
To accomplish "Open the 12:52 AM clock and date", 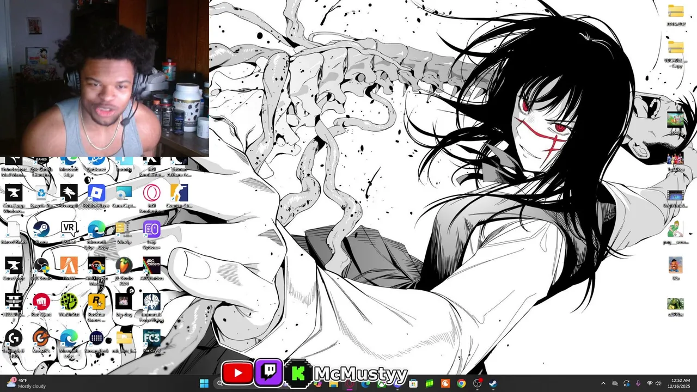I will click(680, 383).
